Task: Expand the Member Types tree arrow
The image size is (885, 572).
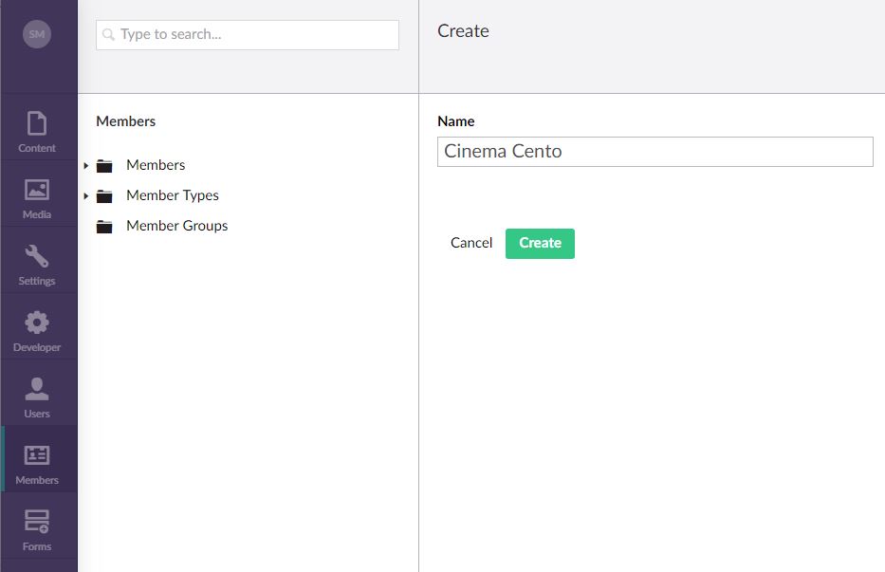Action: 85,196
